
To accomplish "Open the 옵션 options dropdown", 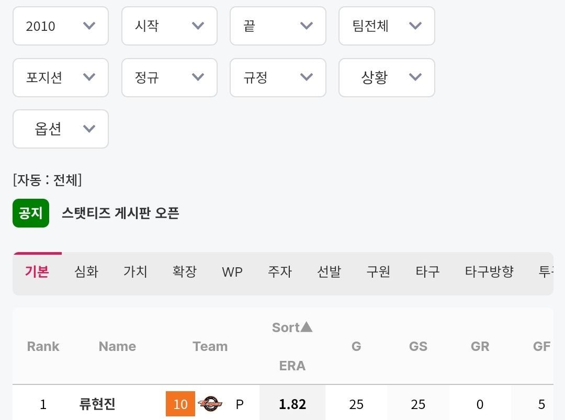I will coord(61,129).
